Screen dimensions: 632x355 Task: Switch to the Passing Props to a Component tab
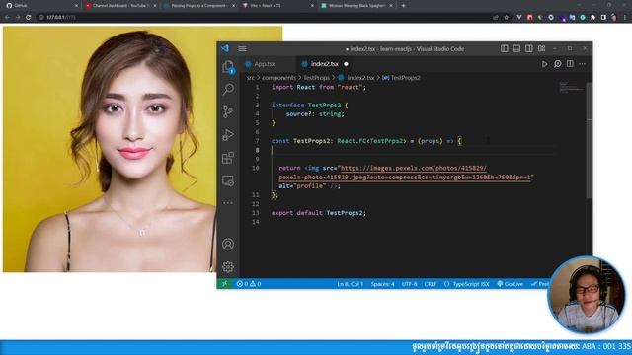tap(198, 6)
